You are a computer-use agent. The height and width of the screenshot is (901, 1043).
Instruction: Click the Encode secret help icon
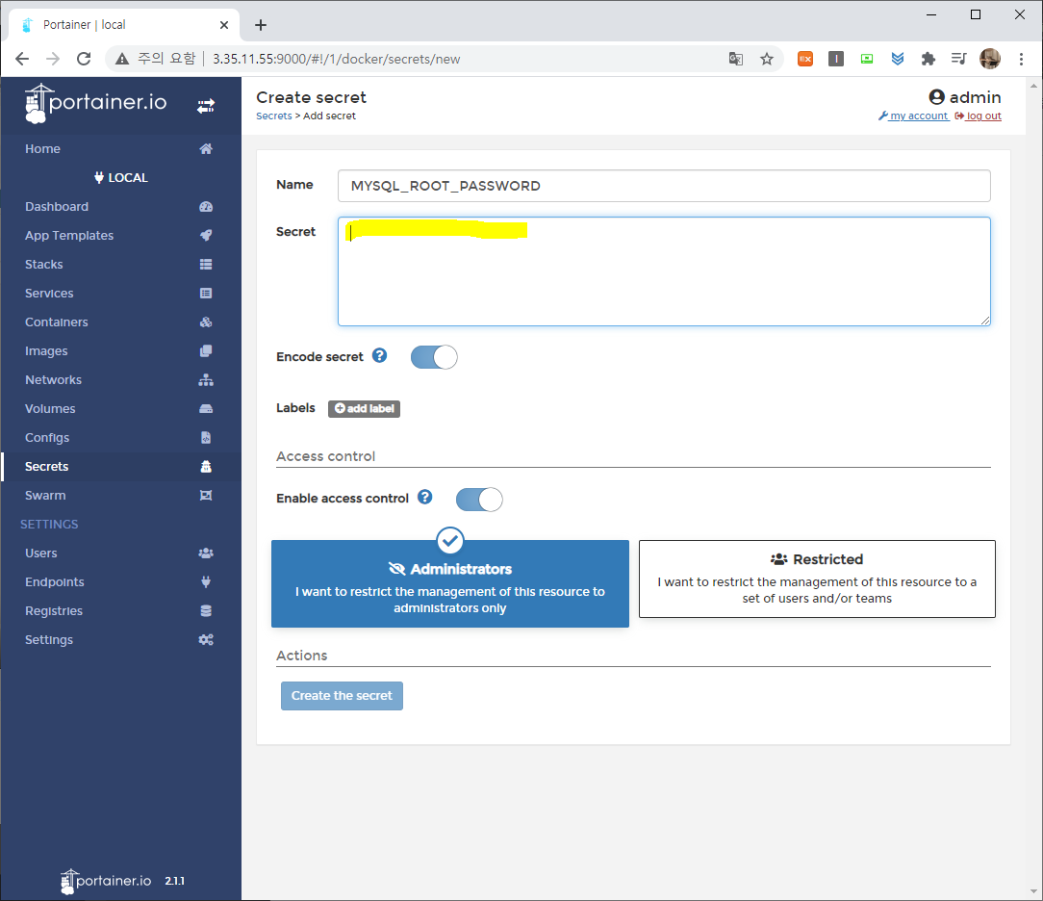click(380, 356)
